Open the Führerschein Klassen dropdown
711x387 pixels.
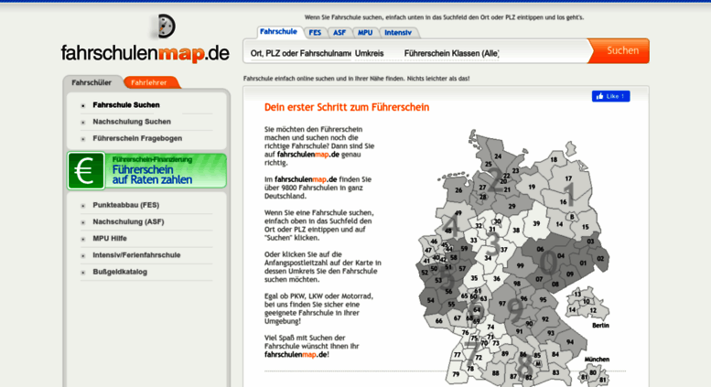451,53
